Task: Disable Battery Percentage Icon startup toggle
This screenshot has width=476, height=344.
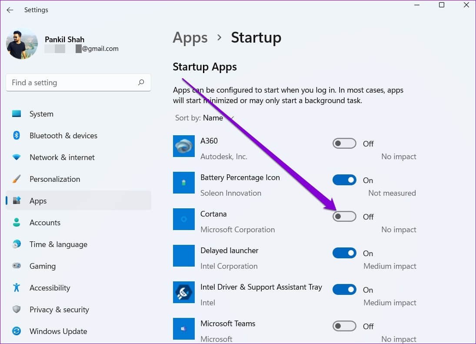Action: pos(344,180)
